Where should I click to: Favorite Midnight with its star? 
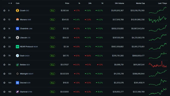(x=4, y=74)
